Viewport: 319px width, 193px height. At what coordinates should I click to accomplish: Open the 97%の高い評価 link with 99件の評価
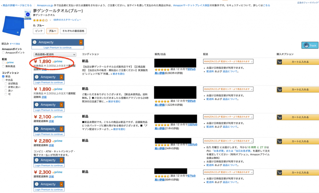click(x=175, y=178)
